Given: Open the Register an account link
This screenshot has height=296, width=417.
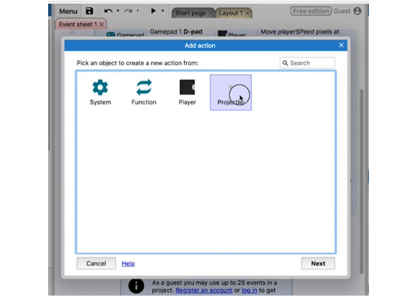Looking at the screenshot, I should click(x=204, y=290).
